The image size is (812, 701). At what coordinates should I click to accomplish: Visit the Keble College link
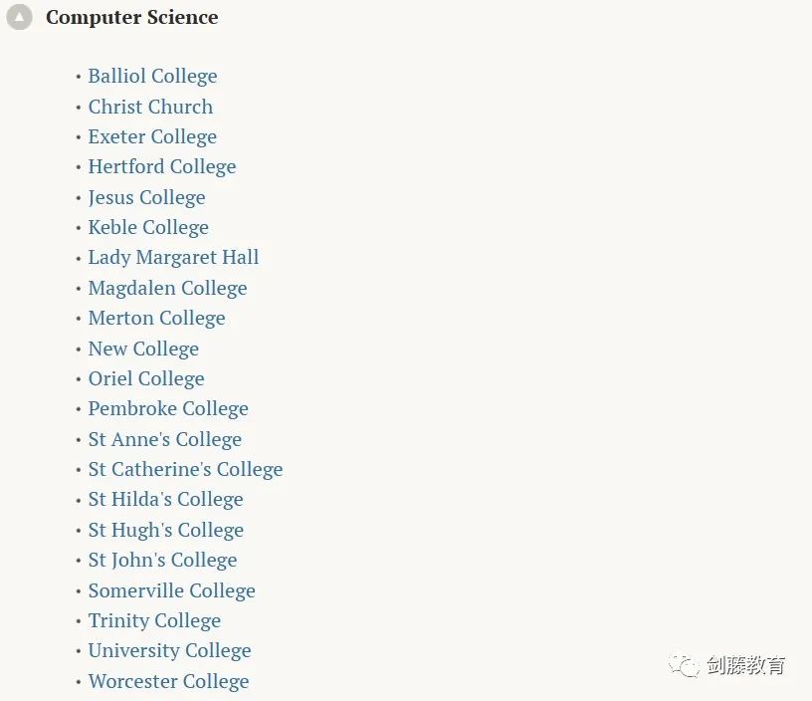click(148, 227)
